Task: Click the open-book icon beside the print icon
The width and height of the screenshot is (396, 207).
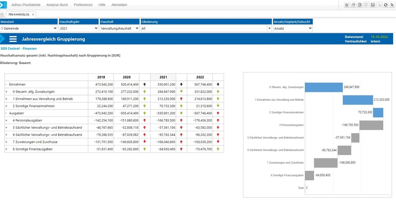Action: click(x=359, y=5)
